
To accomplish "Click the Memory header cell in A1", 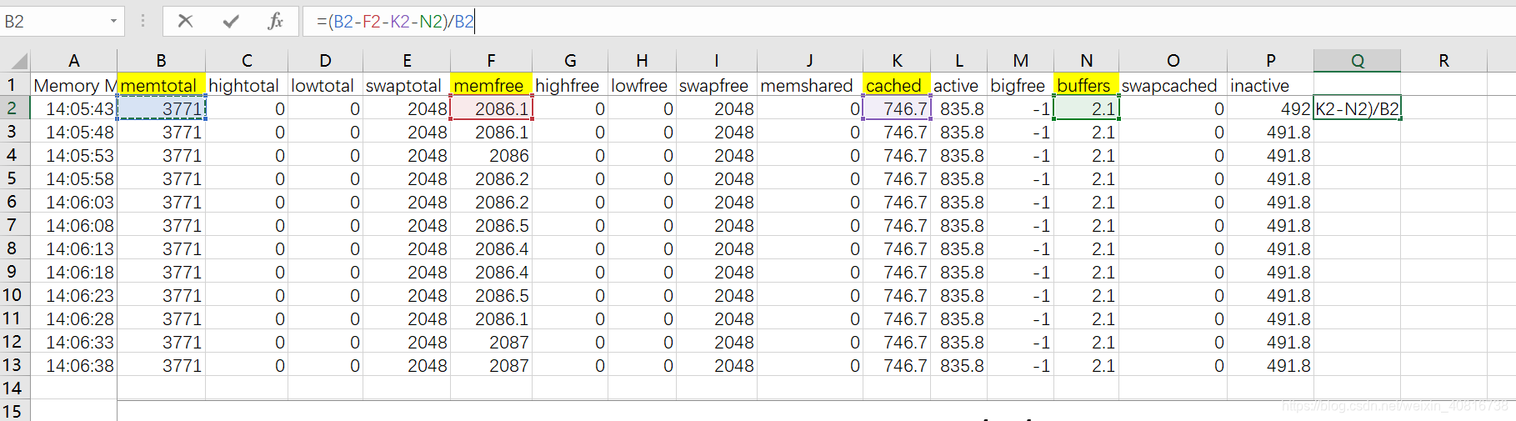I will tap(74, 85).
